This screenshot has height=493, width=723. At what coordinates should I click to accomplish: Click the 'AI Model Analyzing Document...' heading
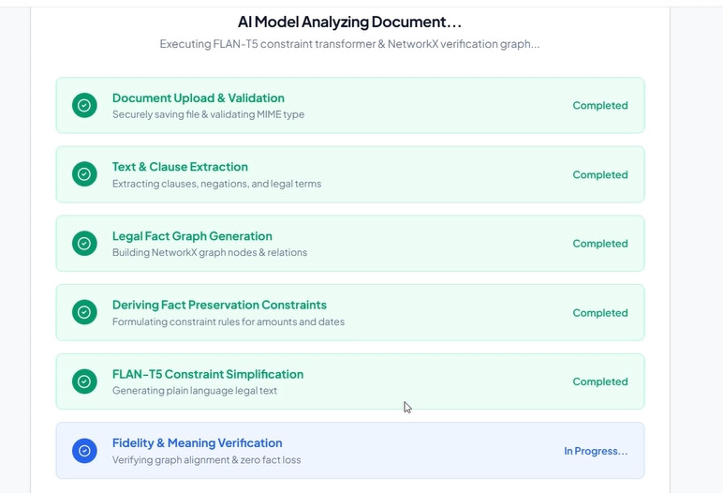coord(349,22)
